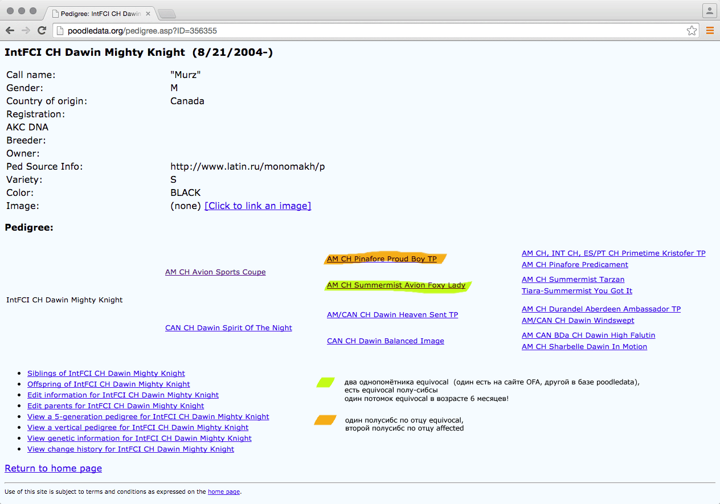Open the Chrome hamburger menu
Viewport: 720px width, 504px height.
710,31
